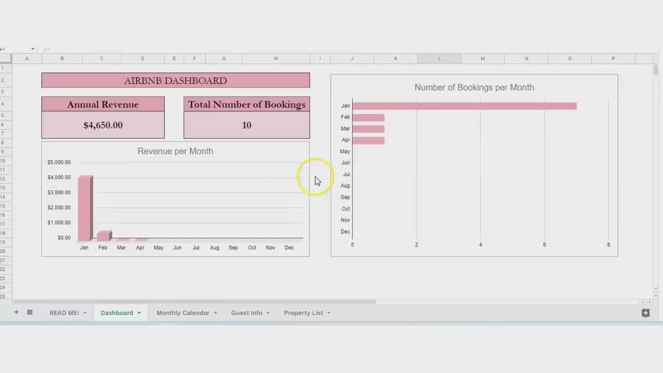The height and width of the screenshot is (373, 663).
Task: Click the 8 axis label on bookings chart
Action: (609, 245)
